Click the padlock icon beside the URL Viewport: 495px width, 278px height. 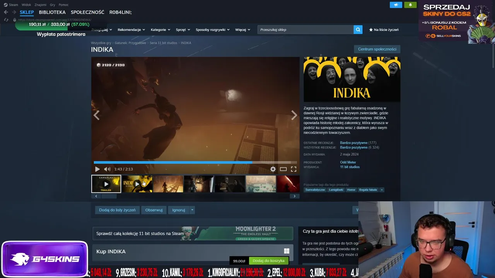(x=15, y=20)
